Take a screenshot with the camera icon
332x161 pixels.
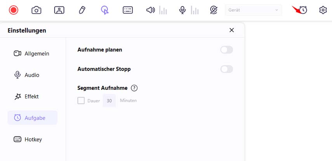pyautogui.click(x=37, y=10)
